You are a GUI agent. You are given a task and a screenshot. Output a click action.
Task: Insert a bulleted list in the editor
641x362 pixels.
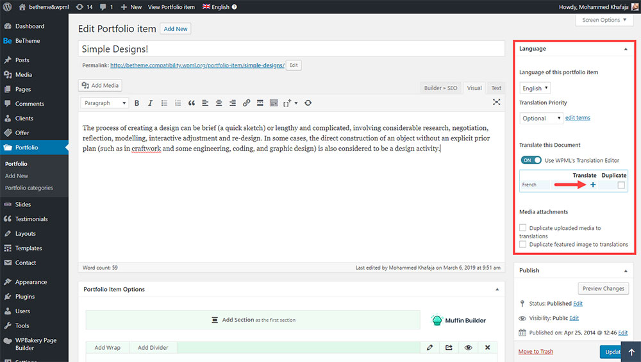click(x=164, y=103)
